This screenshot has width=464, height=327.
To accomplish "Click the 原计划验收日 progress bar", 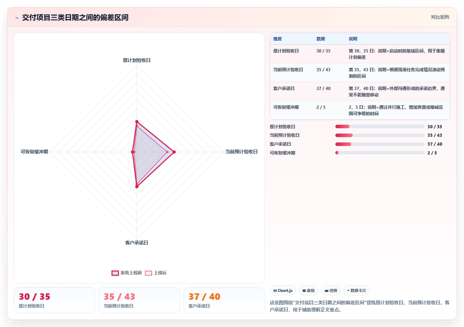I will pyautogui.click(x=380, y=126).
